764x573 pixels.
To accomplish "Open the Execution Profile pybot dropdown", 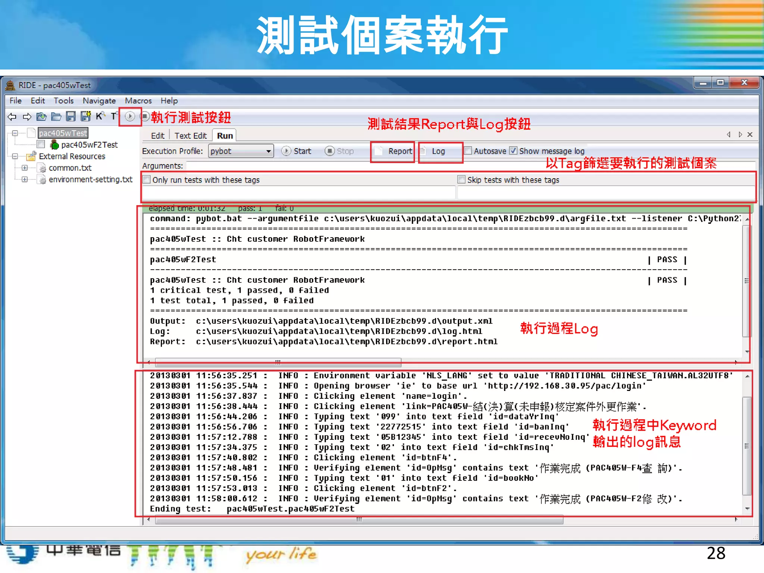I will pos(241,151).
